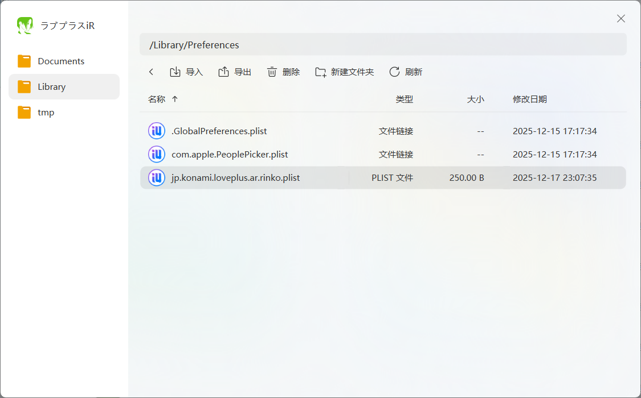The image size is (641, 398).
Task: Click the ラブプラスiR app icon
Action: coord(25,25)
